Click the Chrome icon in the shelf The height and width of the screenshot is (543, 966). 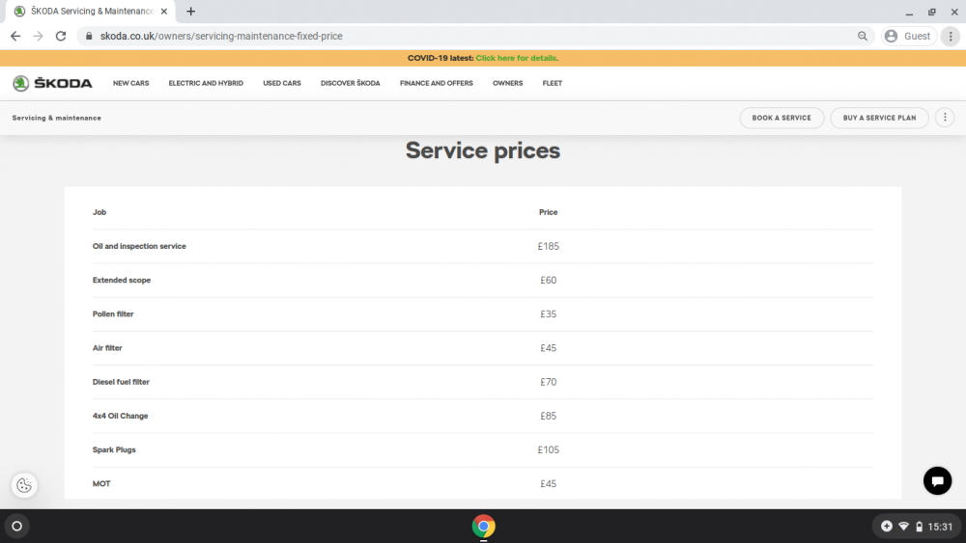(484, 527)
